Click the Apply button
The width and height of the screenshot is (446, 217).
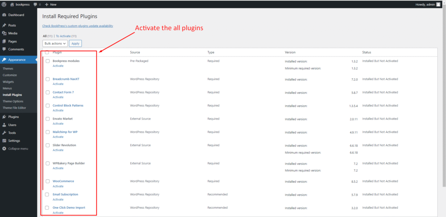coord(75,43)
